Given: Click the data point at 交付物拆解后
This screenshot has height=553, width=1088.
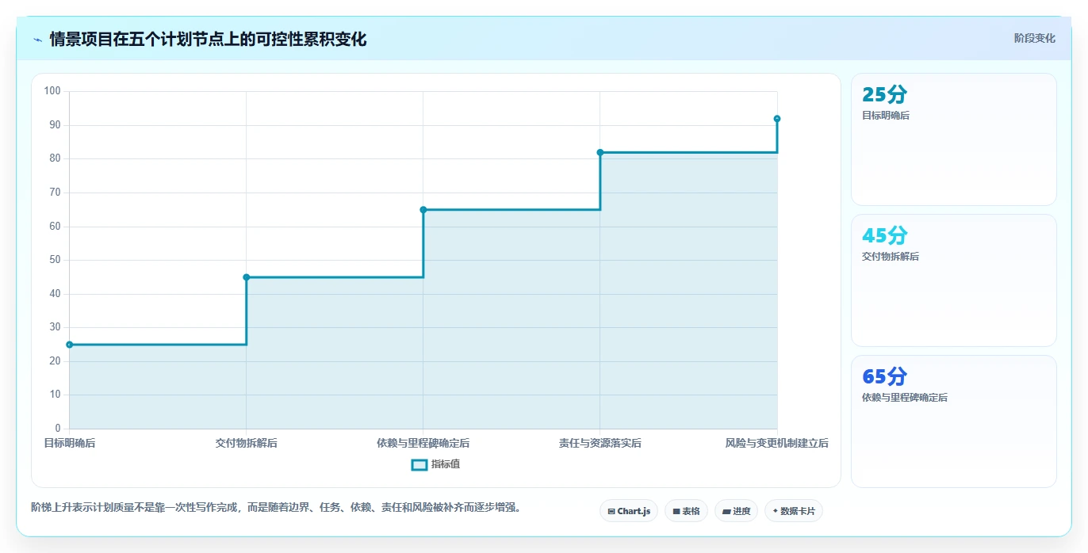Looking at the screenshot, I should coord(247,277).
